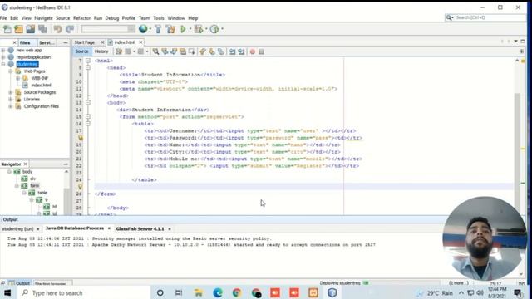Image resolution: width=532 pixels, height=299 pixels.
Task: Open the project configuration combo box
Action: click(x=108, y=29)
